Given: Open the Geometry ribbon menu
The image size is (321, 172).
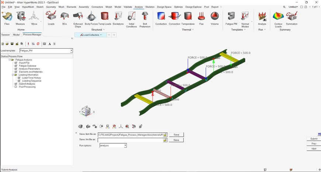Looking at the screenshot, I should coord(51,7).
